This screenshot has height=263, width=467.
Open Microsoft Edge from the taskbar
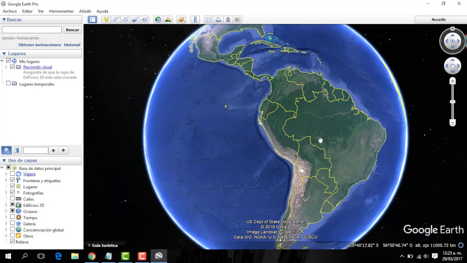coord(58,256)
